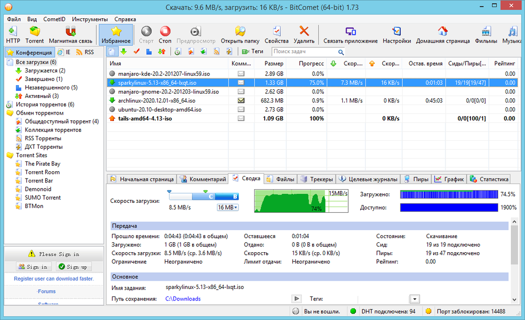The image size is (525, 320).
Task: Open Теги dropdown arrow in details
Action: point(415,299)
